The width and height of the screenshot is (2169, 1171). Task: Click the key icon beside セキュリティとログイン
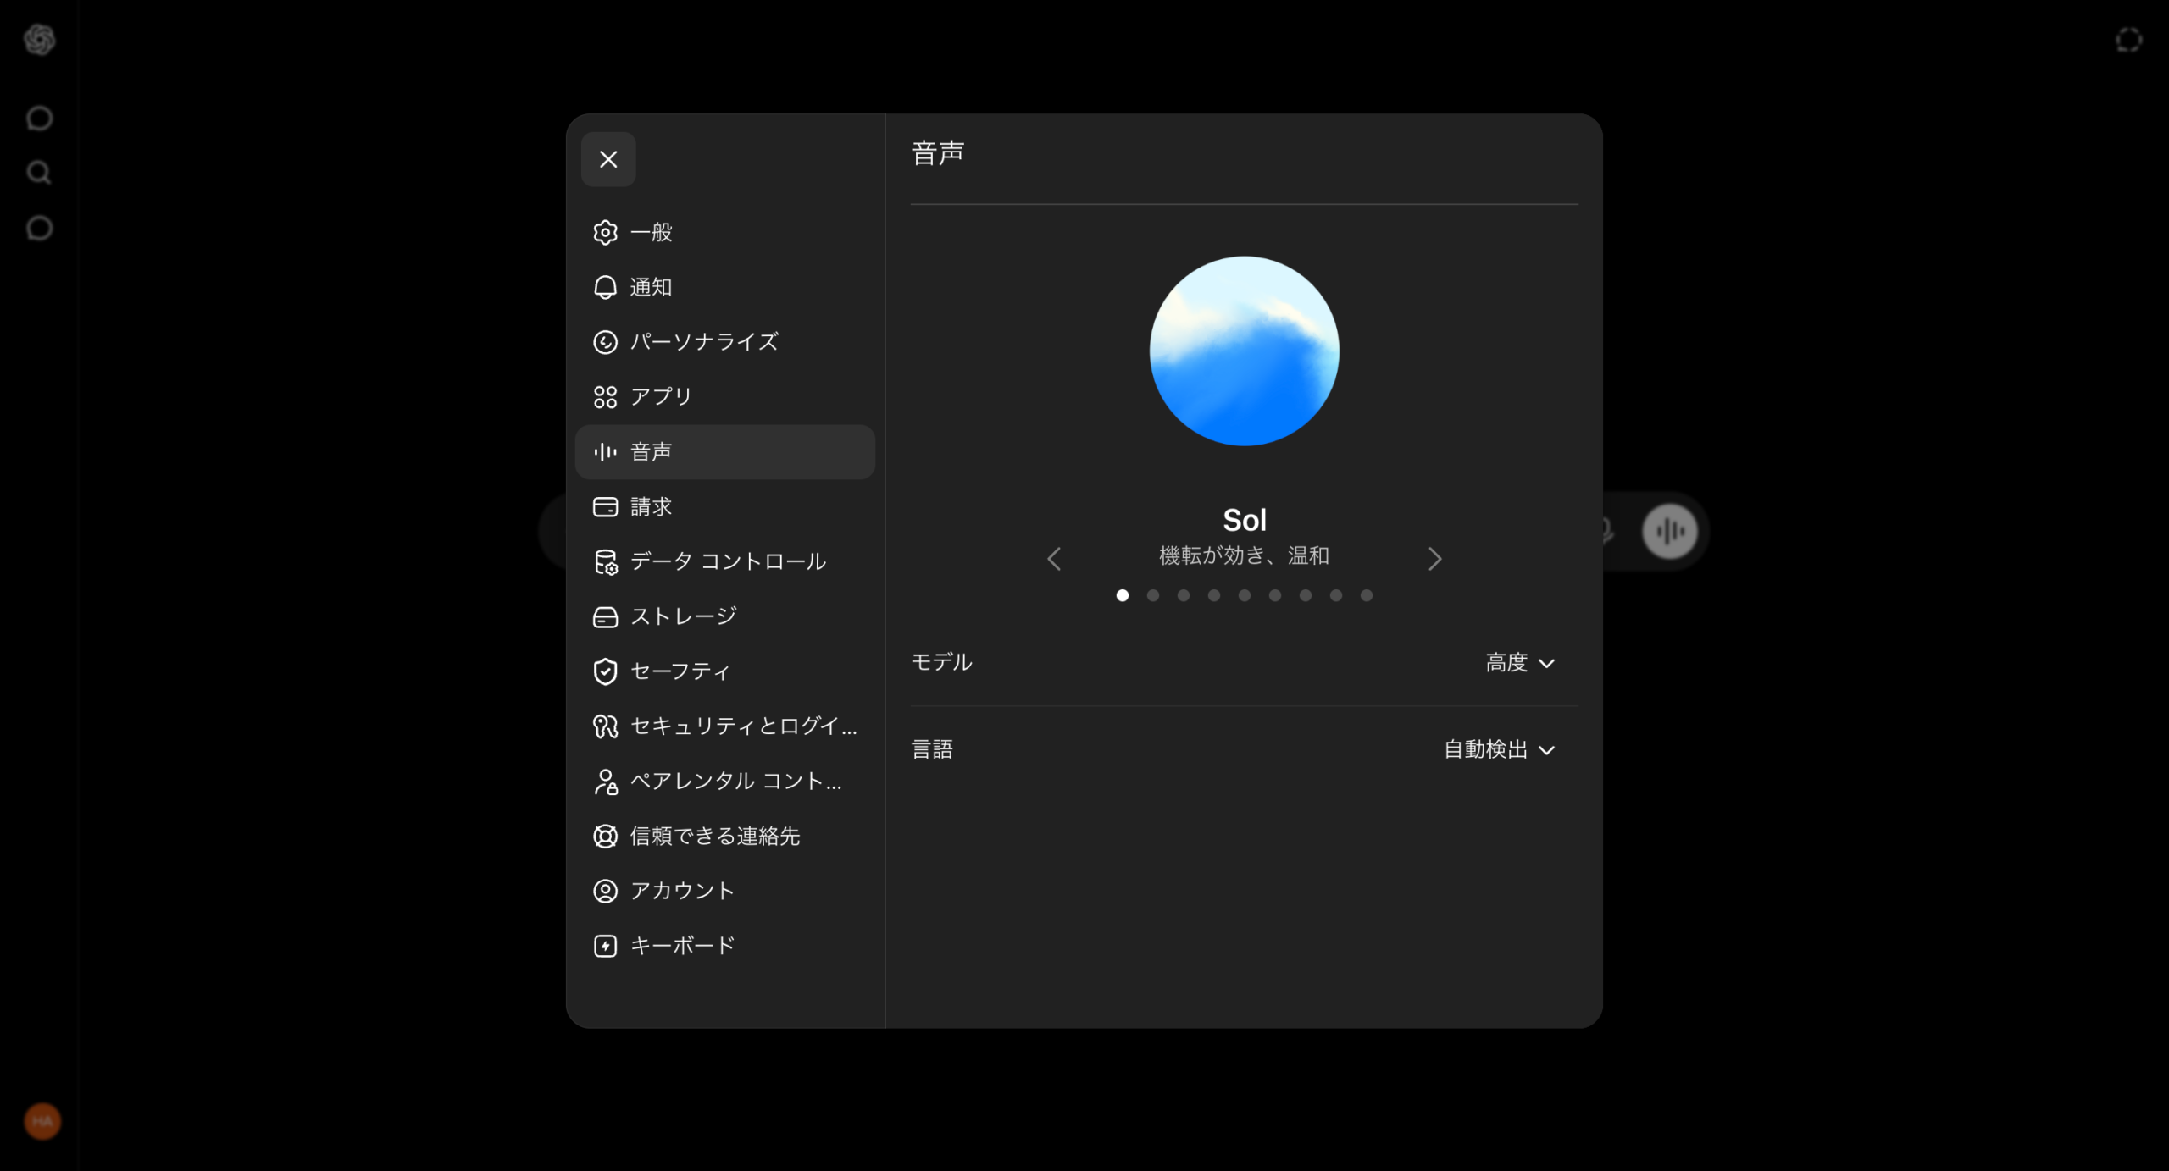click(x=605, y=726)
